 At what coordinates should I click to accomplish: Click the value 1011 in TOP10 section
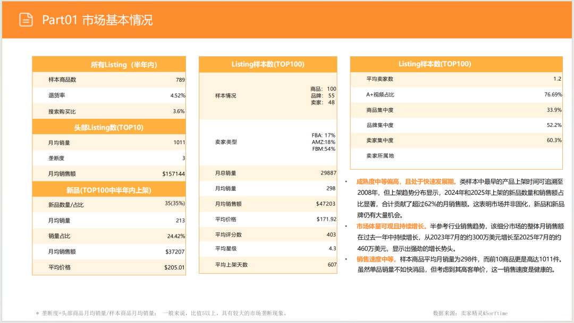(179, 143)
